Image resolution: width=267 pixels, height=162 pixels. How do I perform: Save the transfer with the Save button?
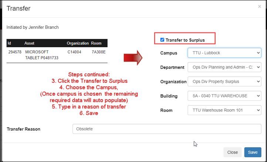tap(253, 152)
